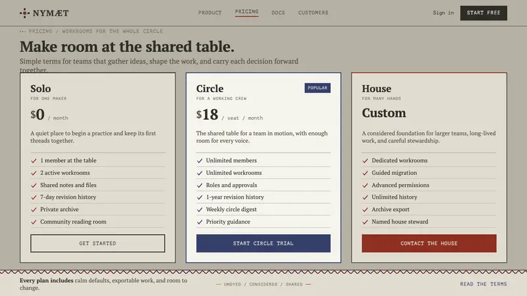Click Contact the House button
This screenshot has height=296, width=527.
[429, 243]
